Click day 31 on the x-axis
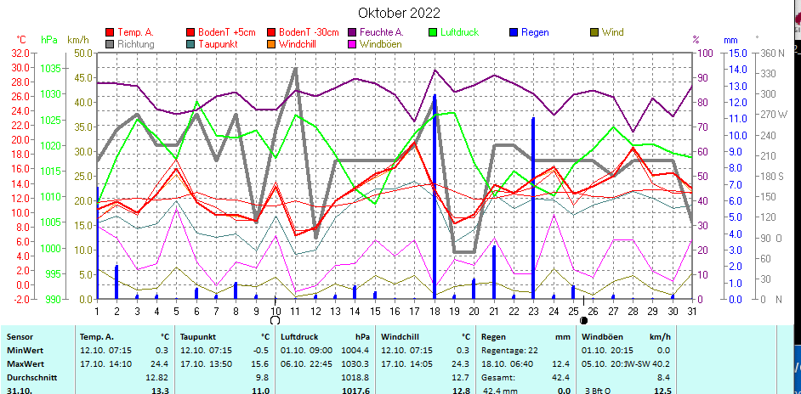 (x=691, y=310)
